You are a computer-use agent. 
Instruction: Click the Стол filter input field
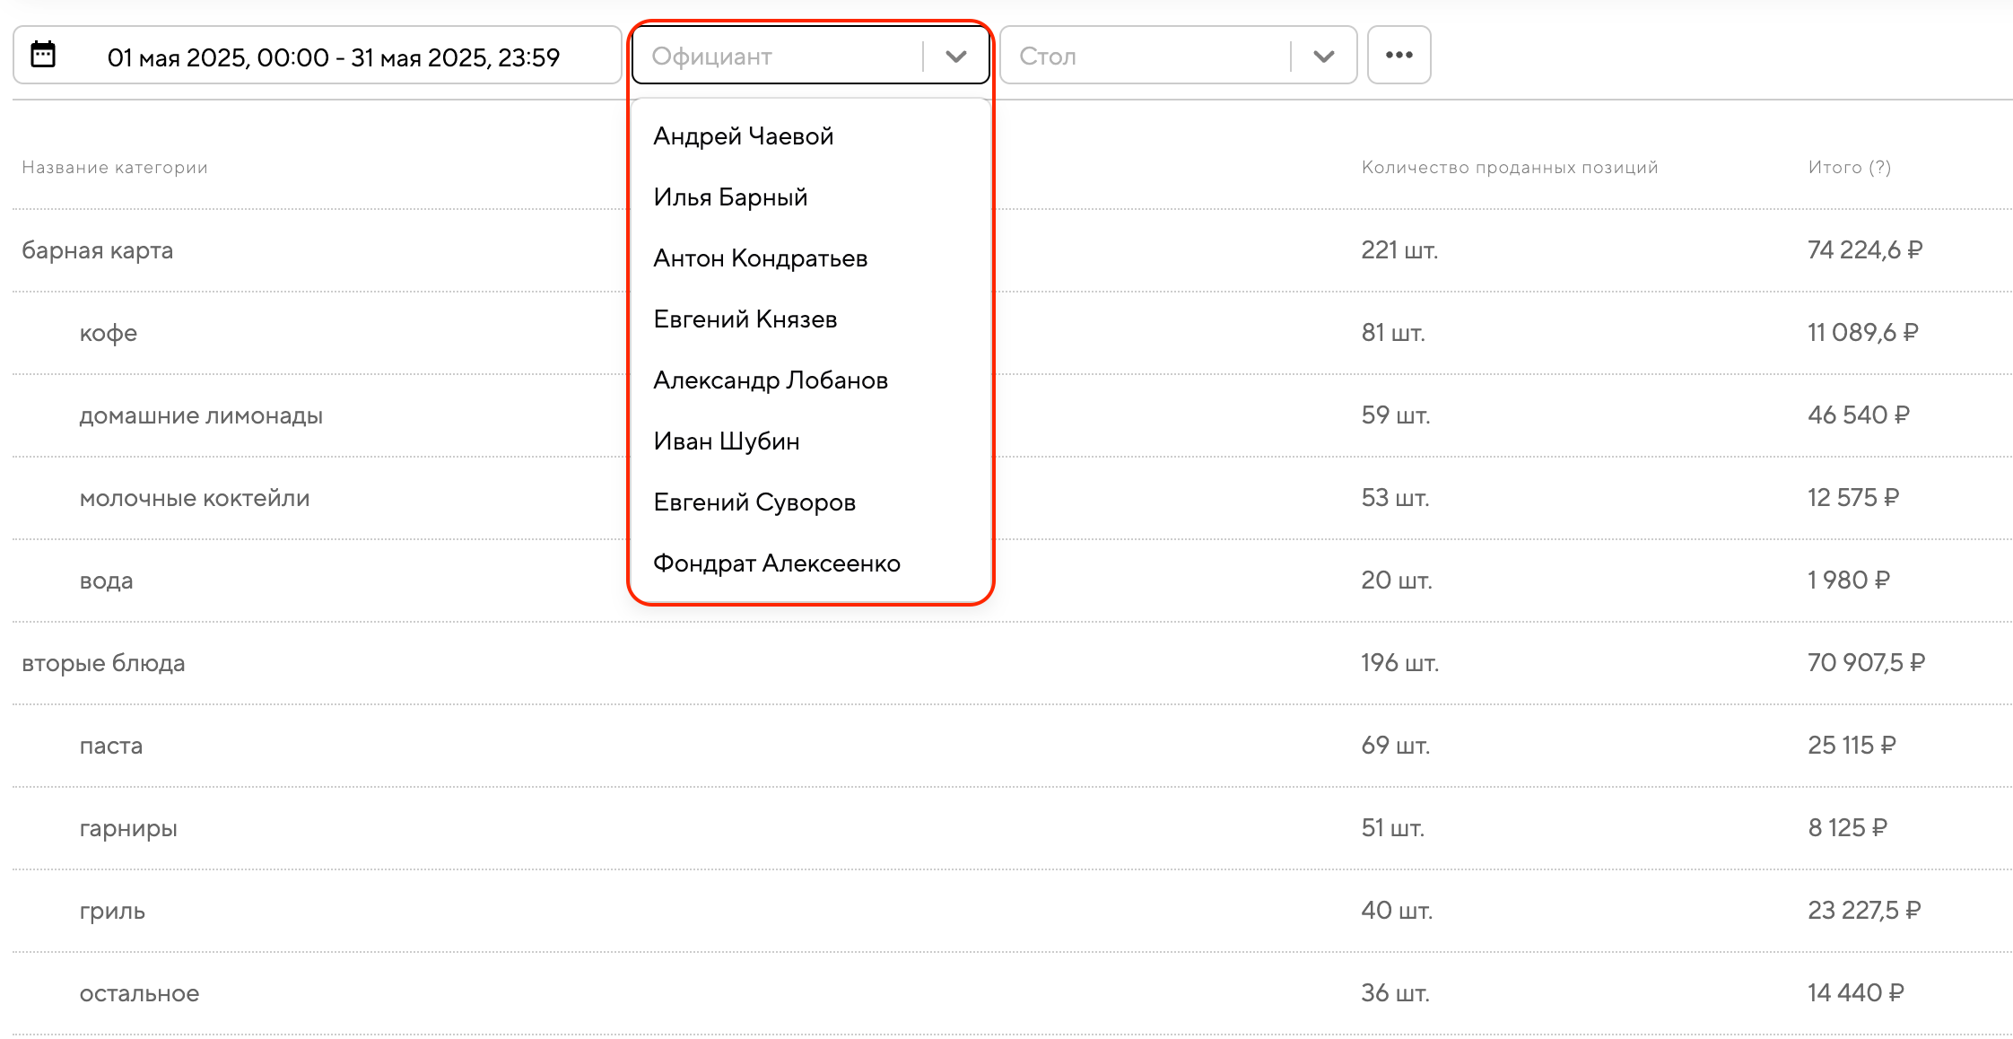(x=1144, y=57)
